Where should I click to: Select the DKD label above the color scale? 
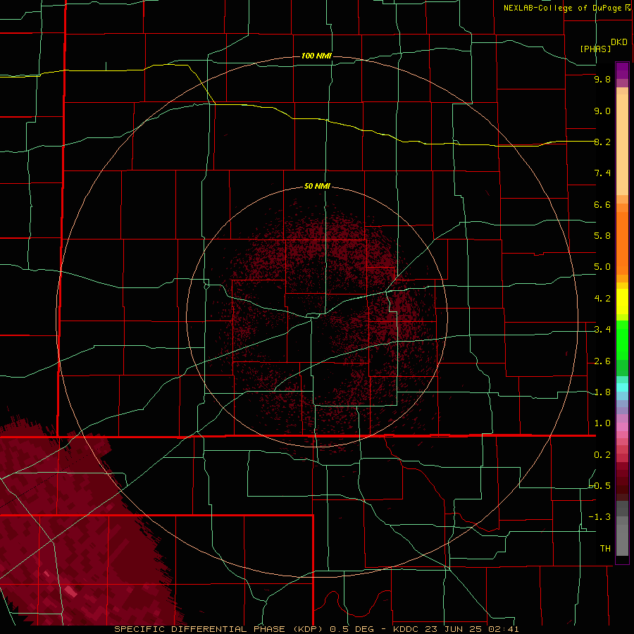pyautogui.click(x=619, y=42)
